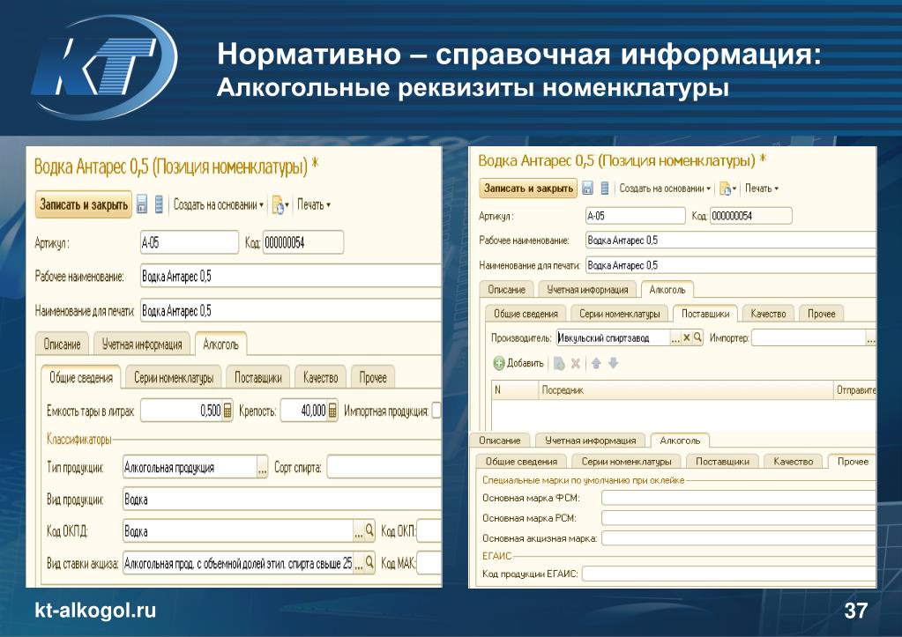Open Создать на основании dropdown in right form
The image size is (902, 637).
pyautogui.click(x=665, y=188)
